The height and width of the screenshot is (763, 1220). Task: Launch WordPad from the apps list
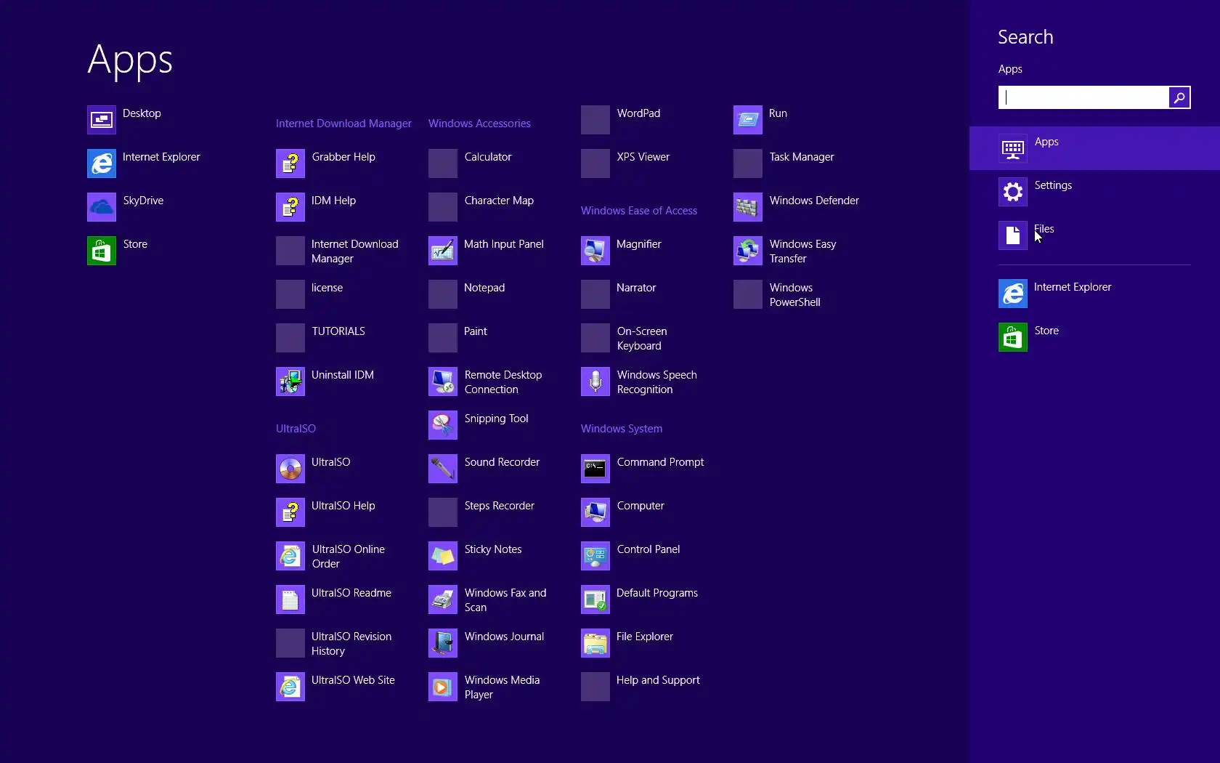(621, 120)
